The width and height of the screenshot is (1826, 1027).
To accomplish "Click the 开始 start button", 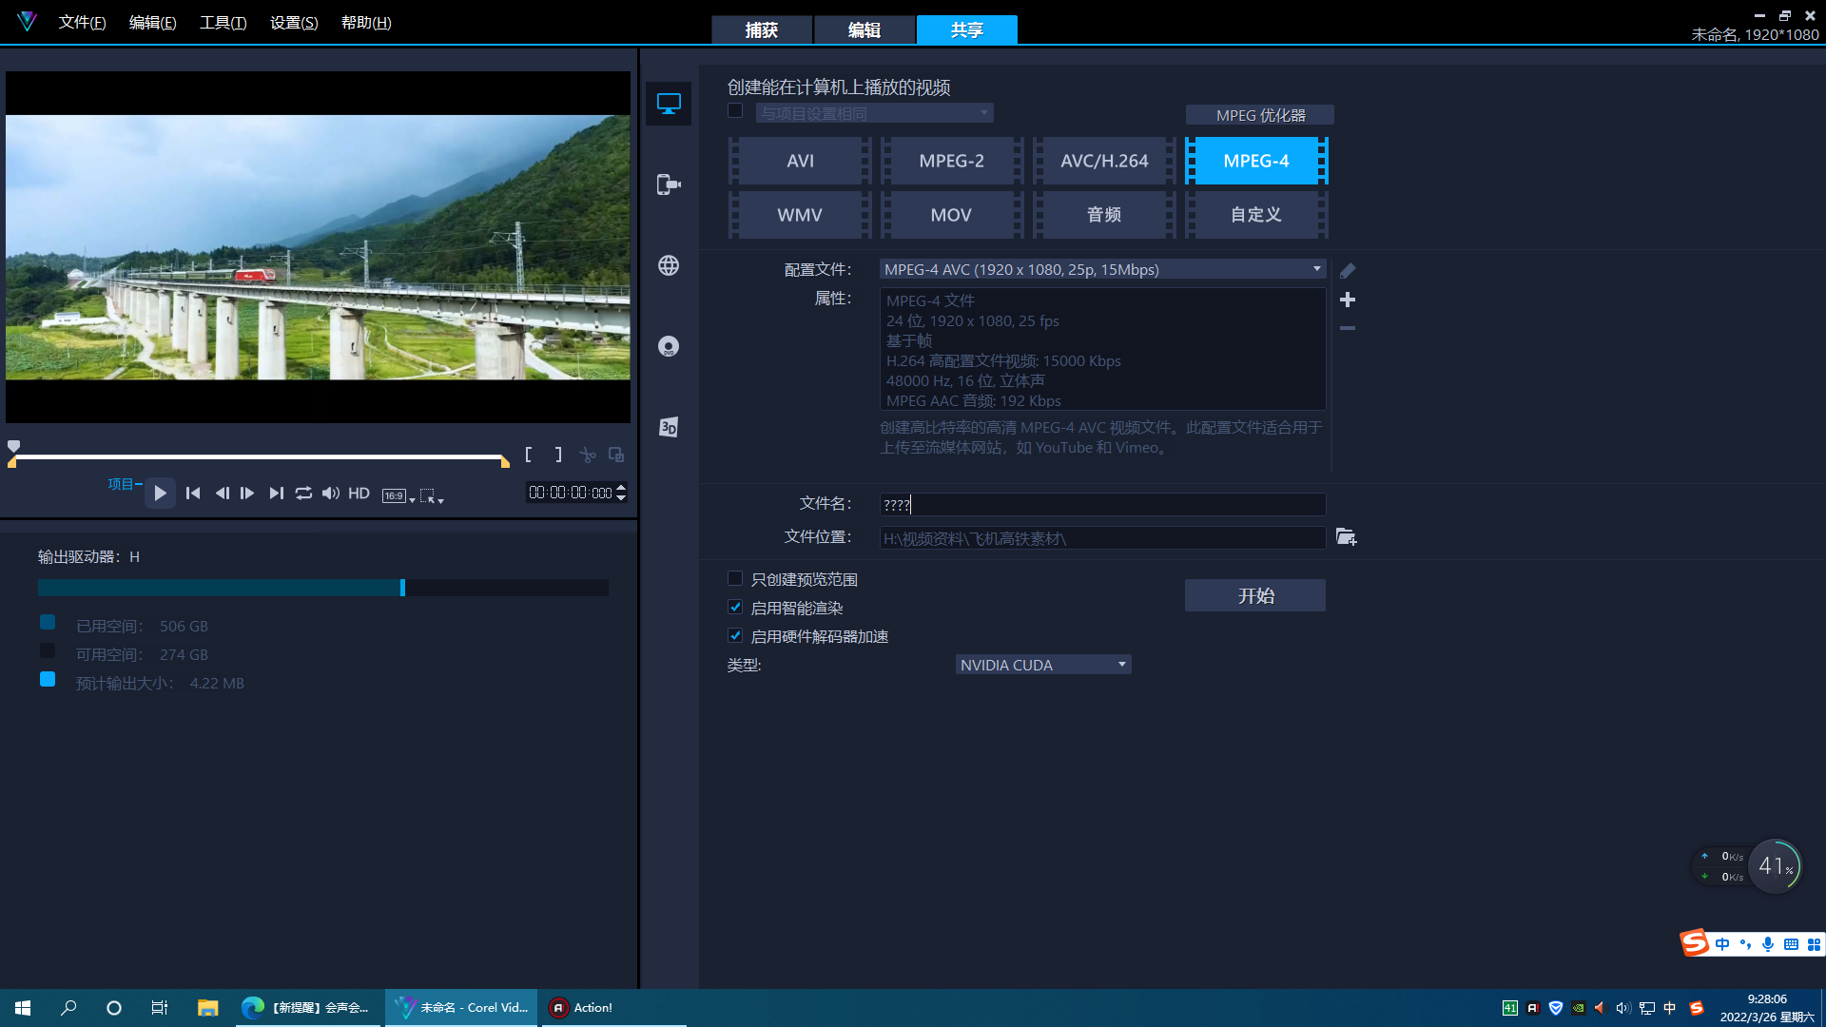I will [x=1255, y=595].
